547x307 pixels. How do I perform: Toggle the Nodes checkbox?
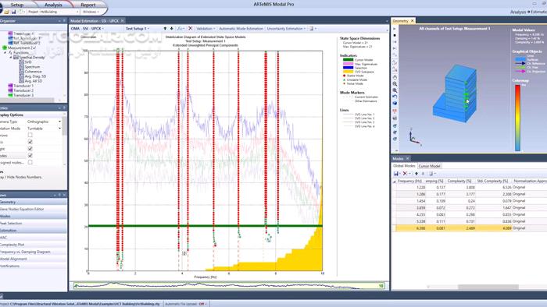(x=30, y=155)
